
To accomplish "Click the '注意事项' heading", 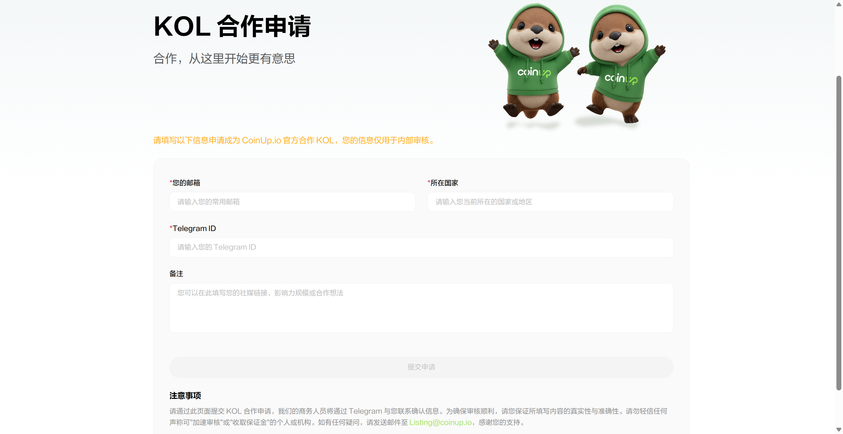I will pyautogui.click(x=185, y=396).
